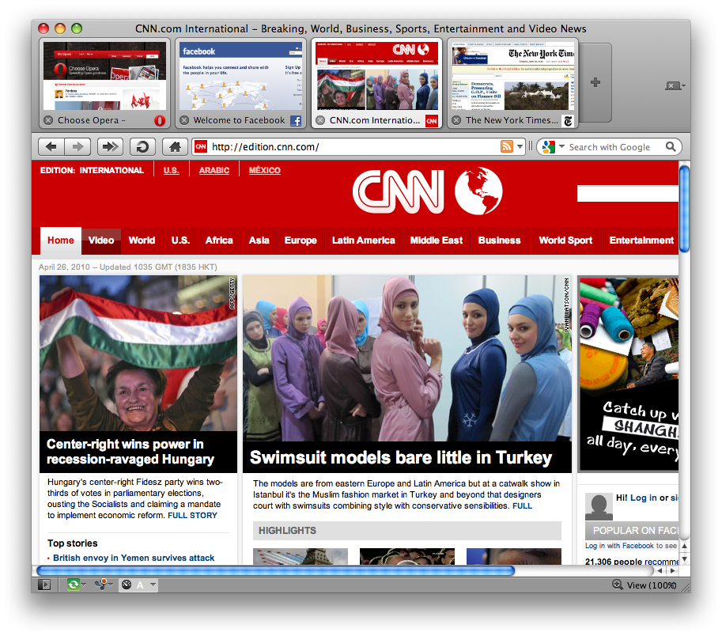The width and height of the screenshot is (722, 636).
Task: Close the Welcome to Facebook tab
Action: pos(184,120)
